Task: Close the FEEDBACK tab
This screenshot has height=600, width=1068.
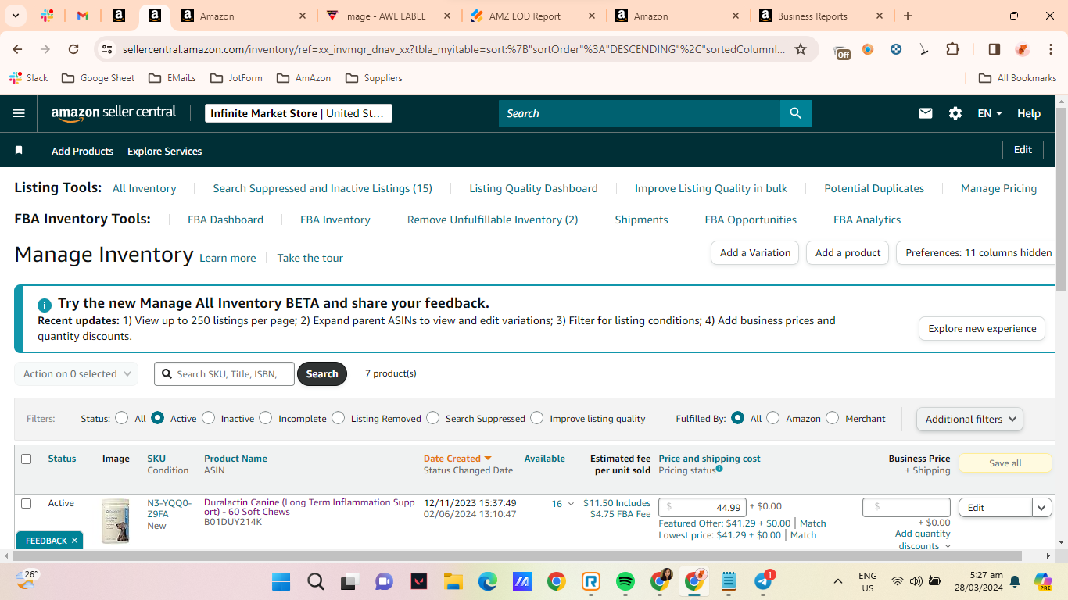Action: (74, 541)
